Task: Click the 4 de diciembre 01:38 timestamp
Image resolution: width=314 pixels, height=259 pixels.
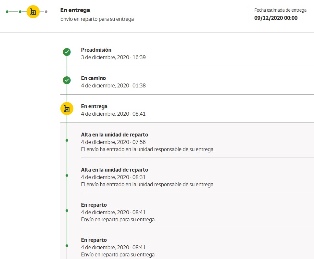Action: point(113,85)
